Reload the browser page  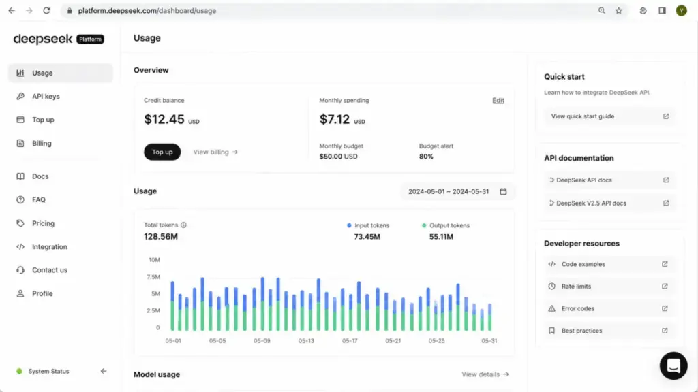46,11
